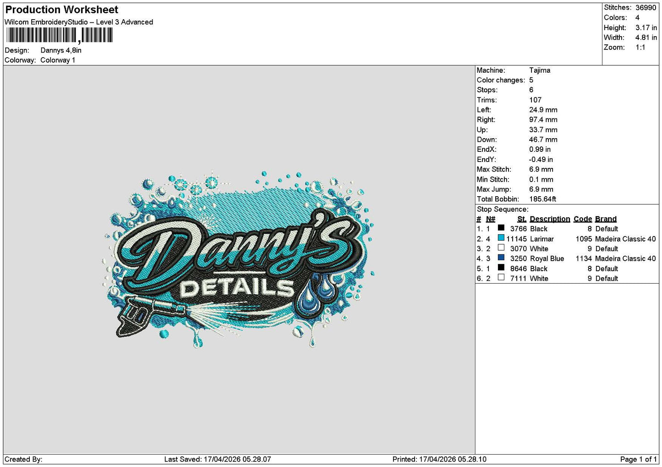The image size is (662, 467).
Task: Click the "Production Worksheet" title
Action: pos(61,10)
